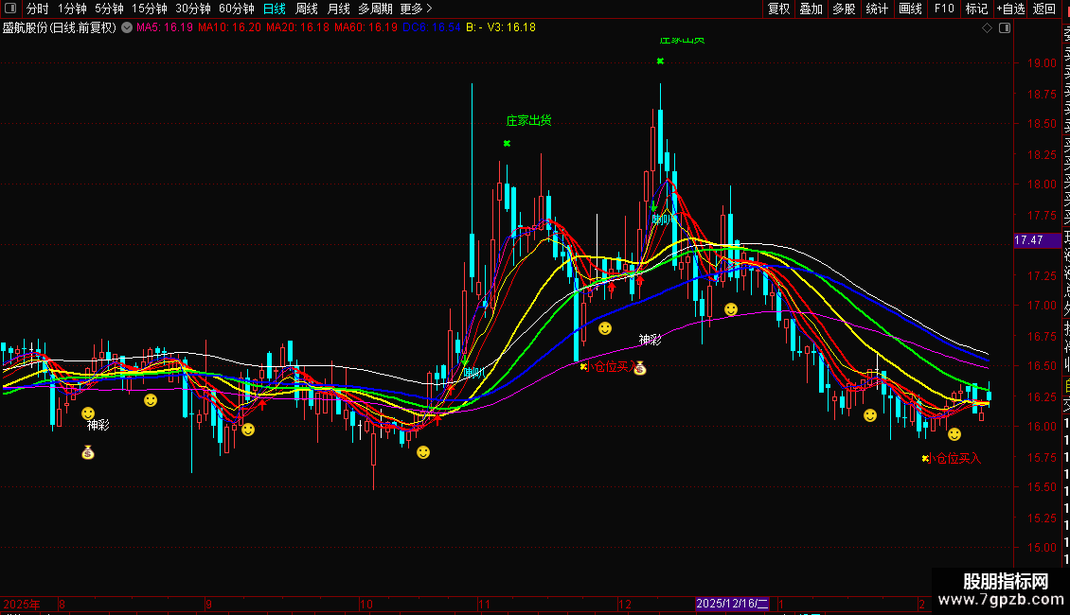The image size is (1070, 615).
Task: Click the smiley icon above lower 小仓位买入
Action: (954, 434)
